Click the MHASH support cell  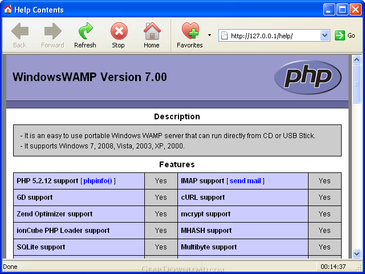(243, 231)
